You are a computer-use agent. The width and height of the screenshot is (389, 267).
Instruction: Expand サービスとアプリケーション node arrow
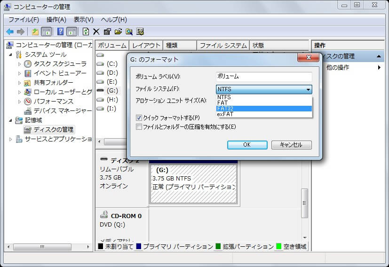pos(10,139)
